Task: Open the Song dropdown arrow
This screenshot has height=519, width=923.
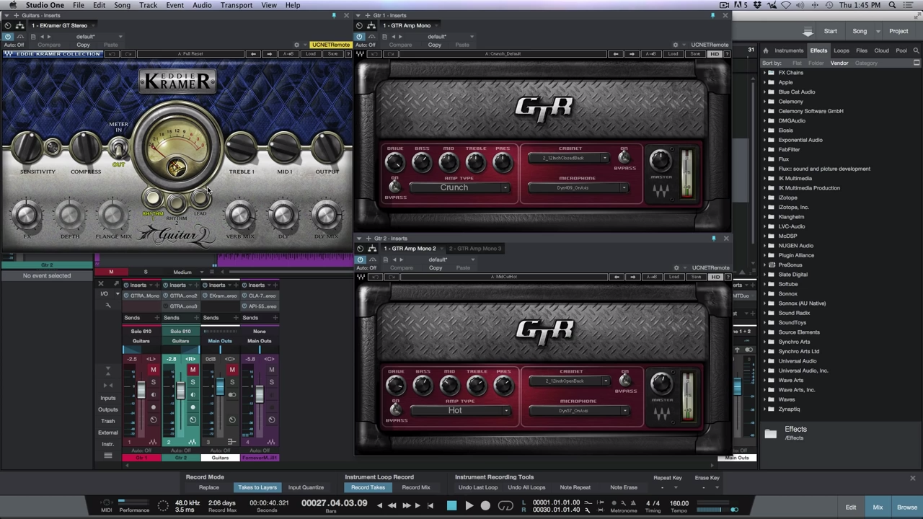Action: click(877, 31)
